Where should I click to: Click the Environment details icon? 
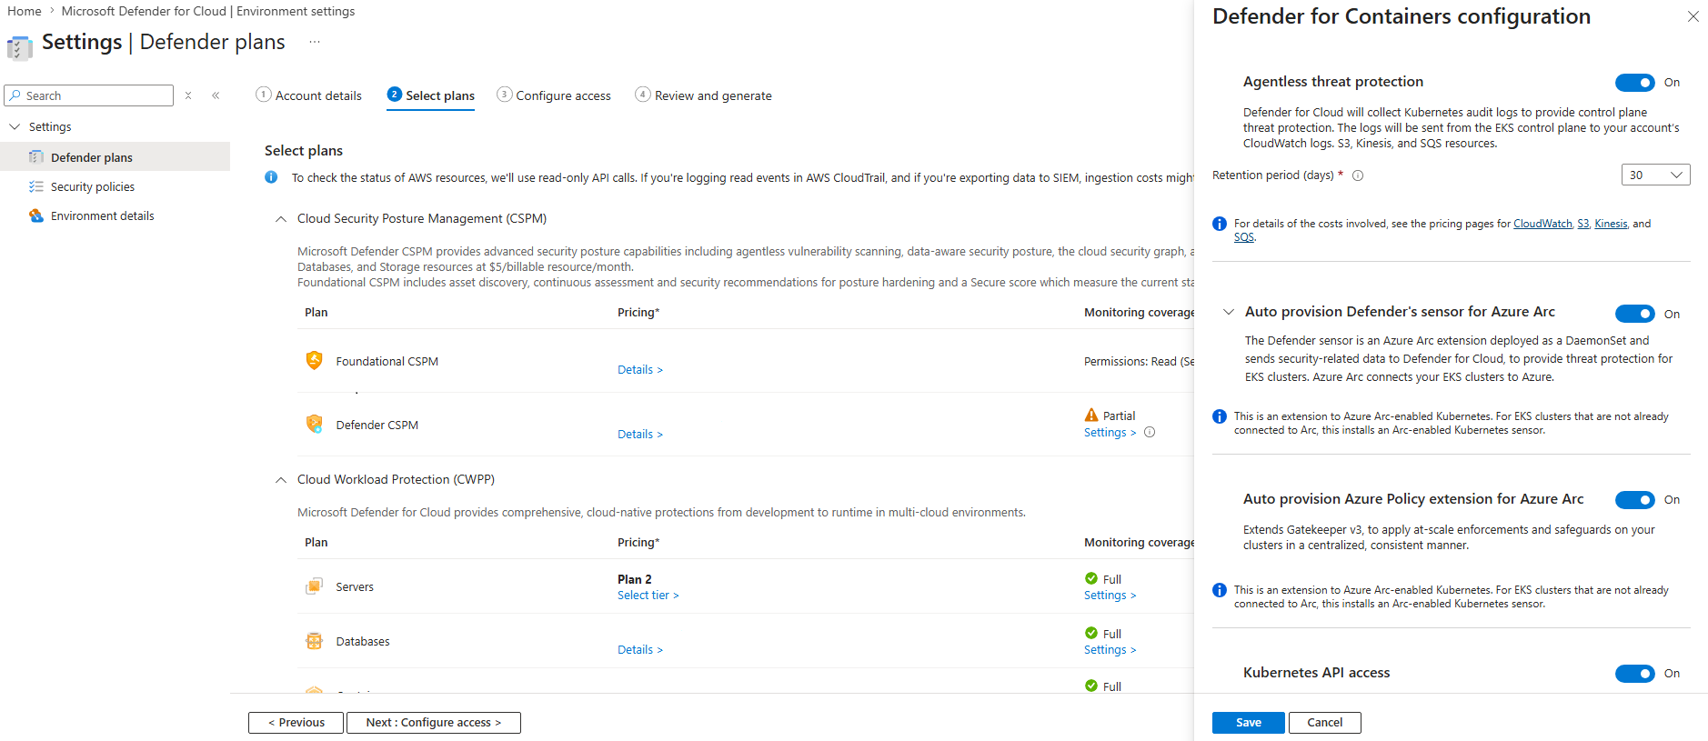pyautogui.click(x=36, y=215)
